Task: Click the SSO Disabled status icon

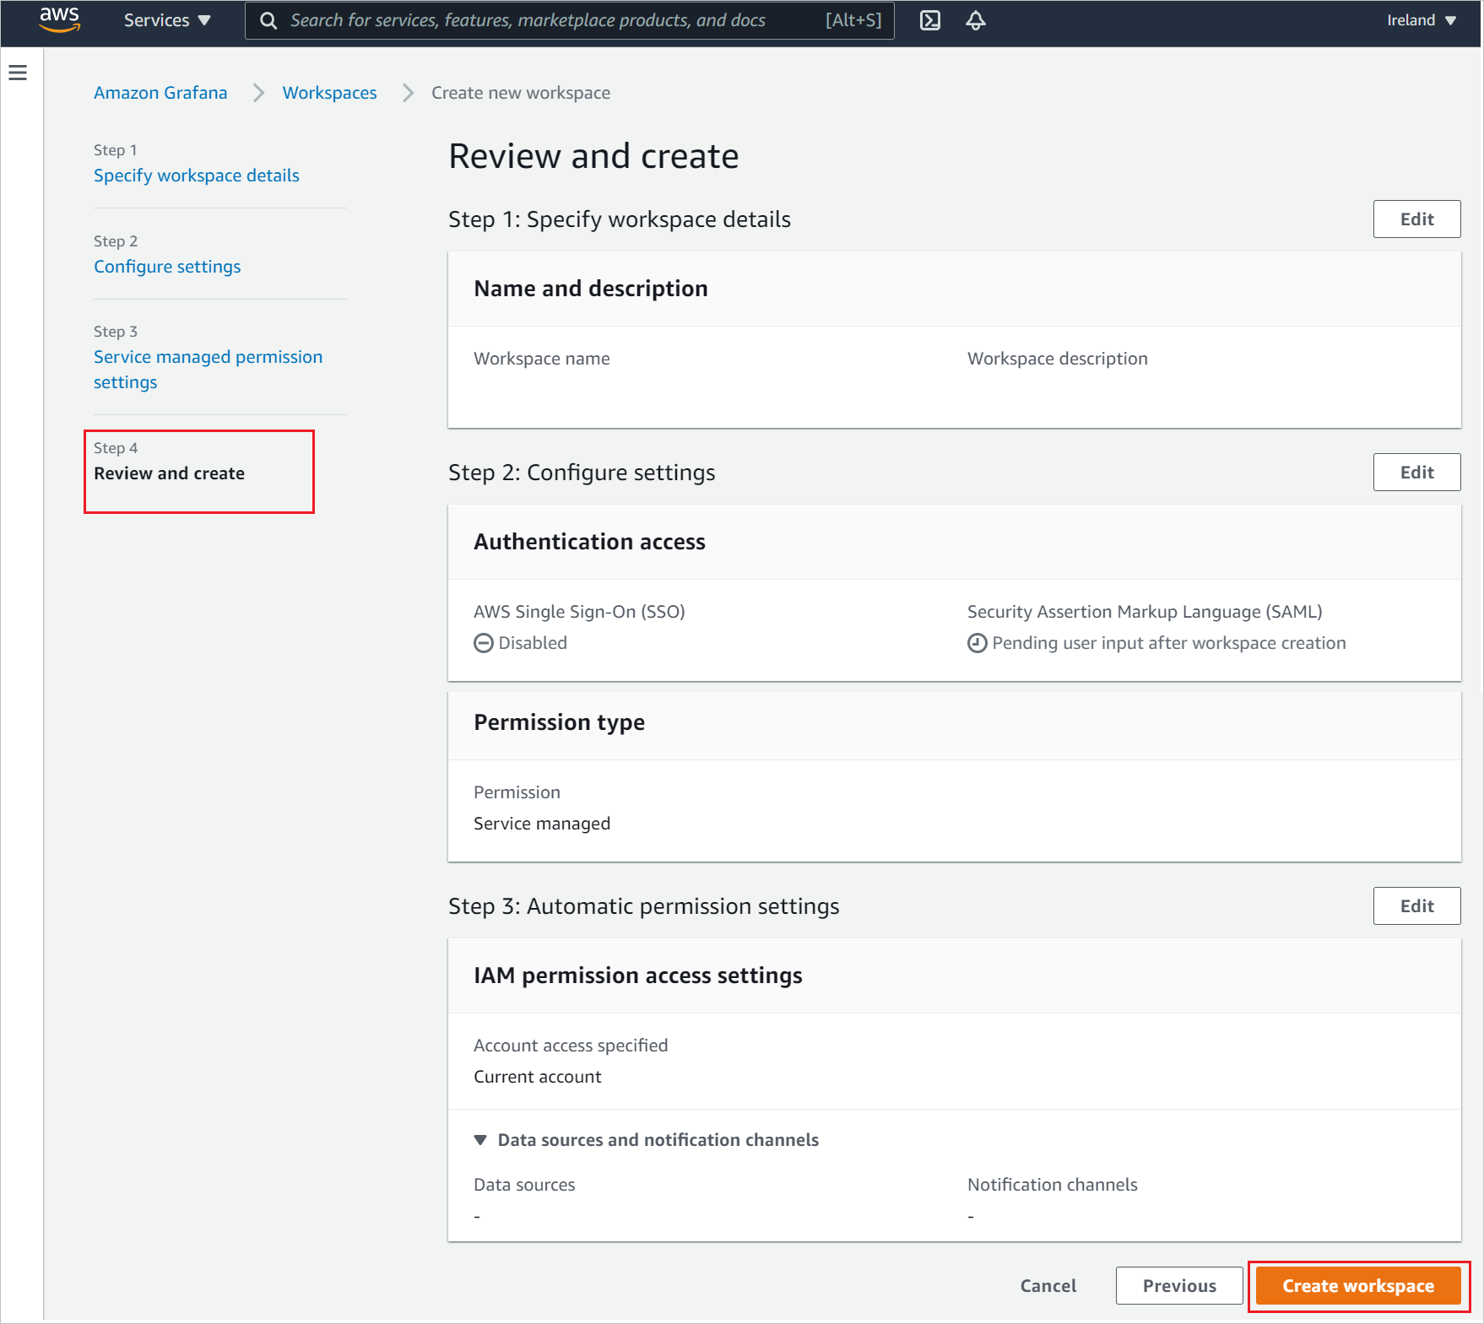Action: pyautogui.click(x=482, y=643)
